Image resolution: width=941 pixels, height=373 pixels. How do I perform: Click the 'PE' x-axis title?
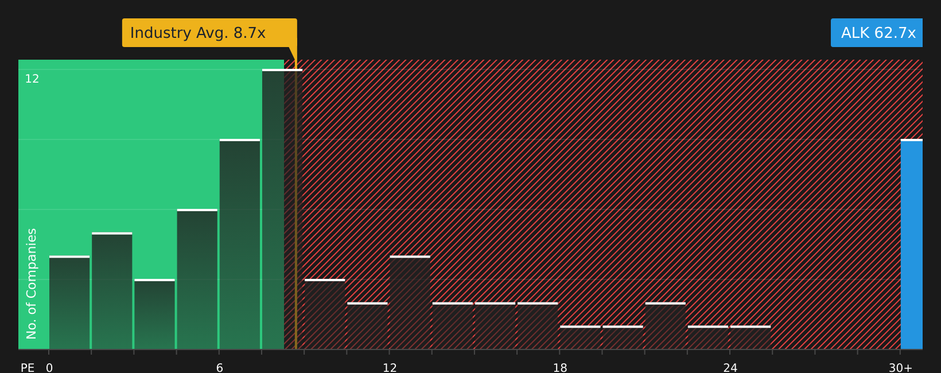click(28, 368)
